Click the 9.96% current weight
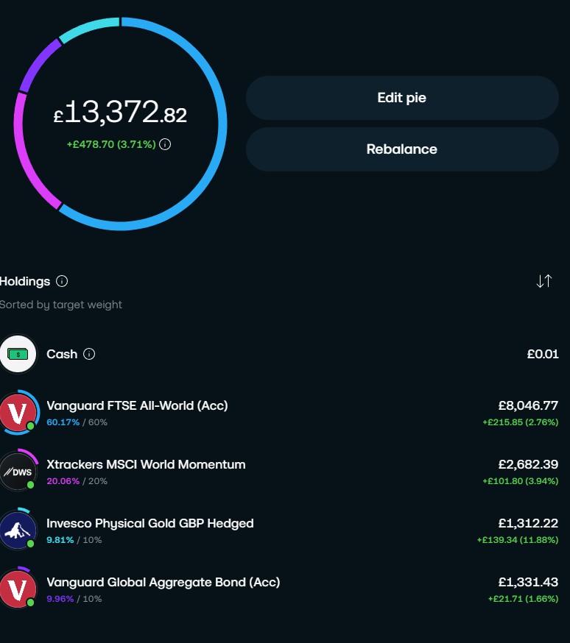Viewport: 570px width, 643px height. [60, 599]
